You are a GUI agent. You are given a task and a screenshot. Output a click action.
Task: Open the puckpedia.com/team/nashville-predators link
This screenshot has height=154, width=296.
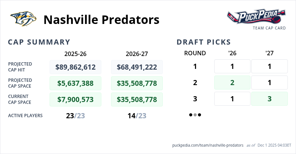[x=208, y=145]
